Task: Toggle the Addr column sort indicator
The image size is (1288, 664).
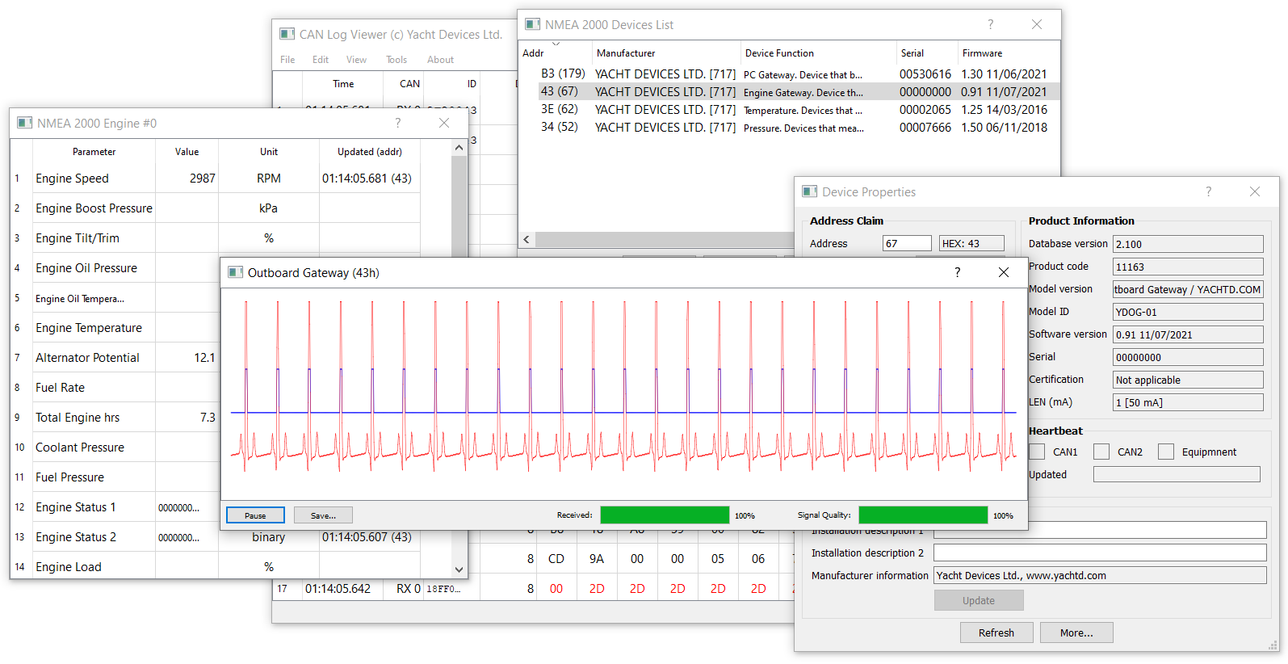Action: (556, 44)
